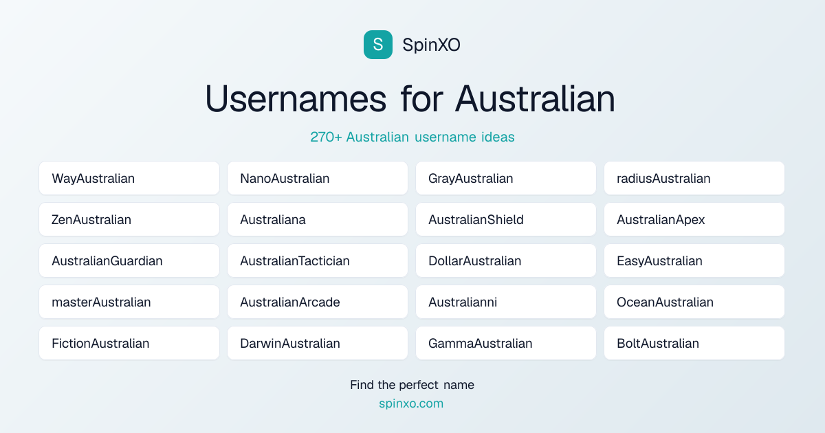Choose the AustralianTactician username

(x=318, y=260)
